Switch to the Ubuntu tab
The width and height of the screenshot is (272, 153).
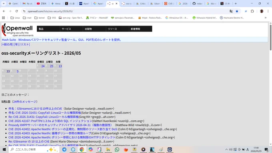[x=155, y=4]
